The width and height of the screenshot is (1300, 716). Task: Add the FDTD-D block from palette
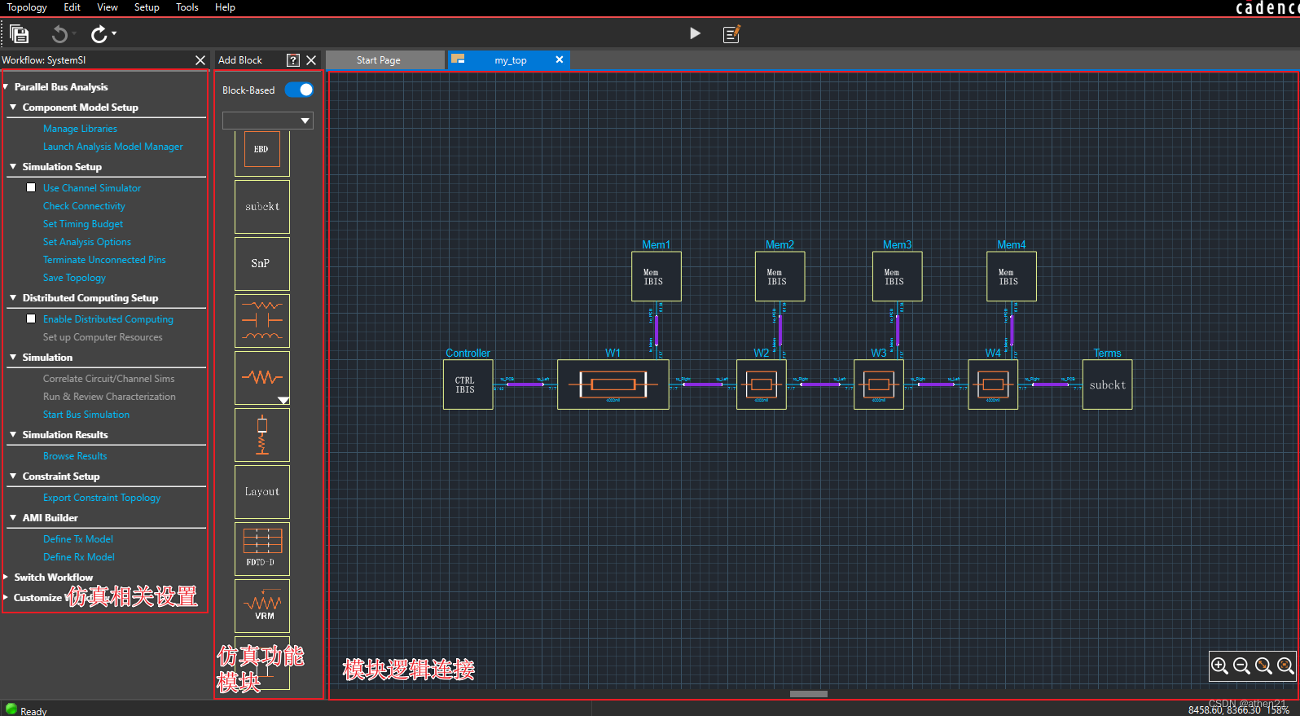[262, 549]
